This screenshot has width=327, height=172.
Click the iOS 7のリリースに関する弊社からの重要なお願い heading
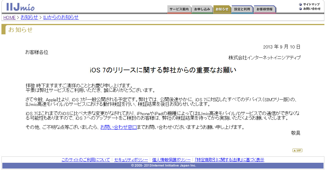point(163,70)
